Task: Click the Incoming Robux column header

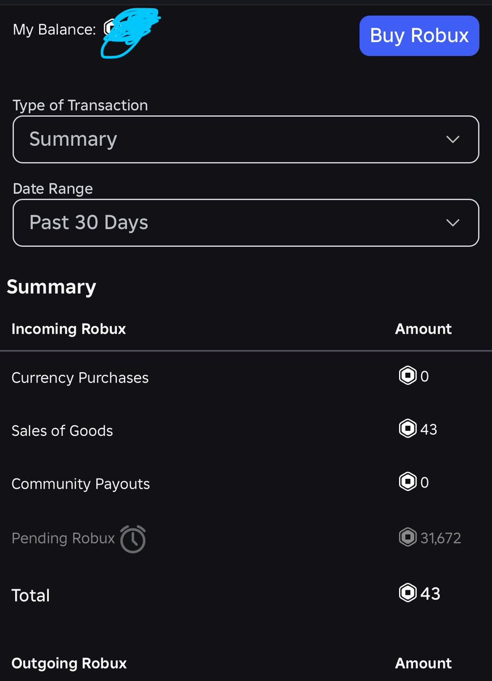Action: [x=69, y=329]
